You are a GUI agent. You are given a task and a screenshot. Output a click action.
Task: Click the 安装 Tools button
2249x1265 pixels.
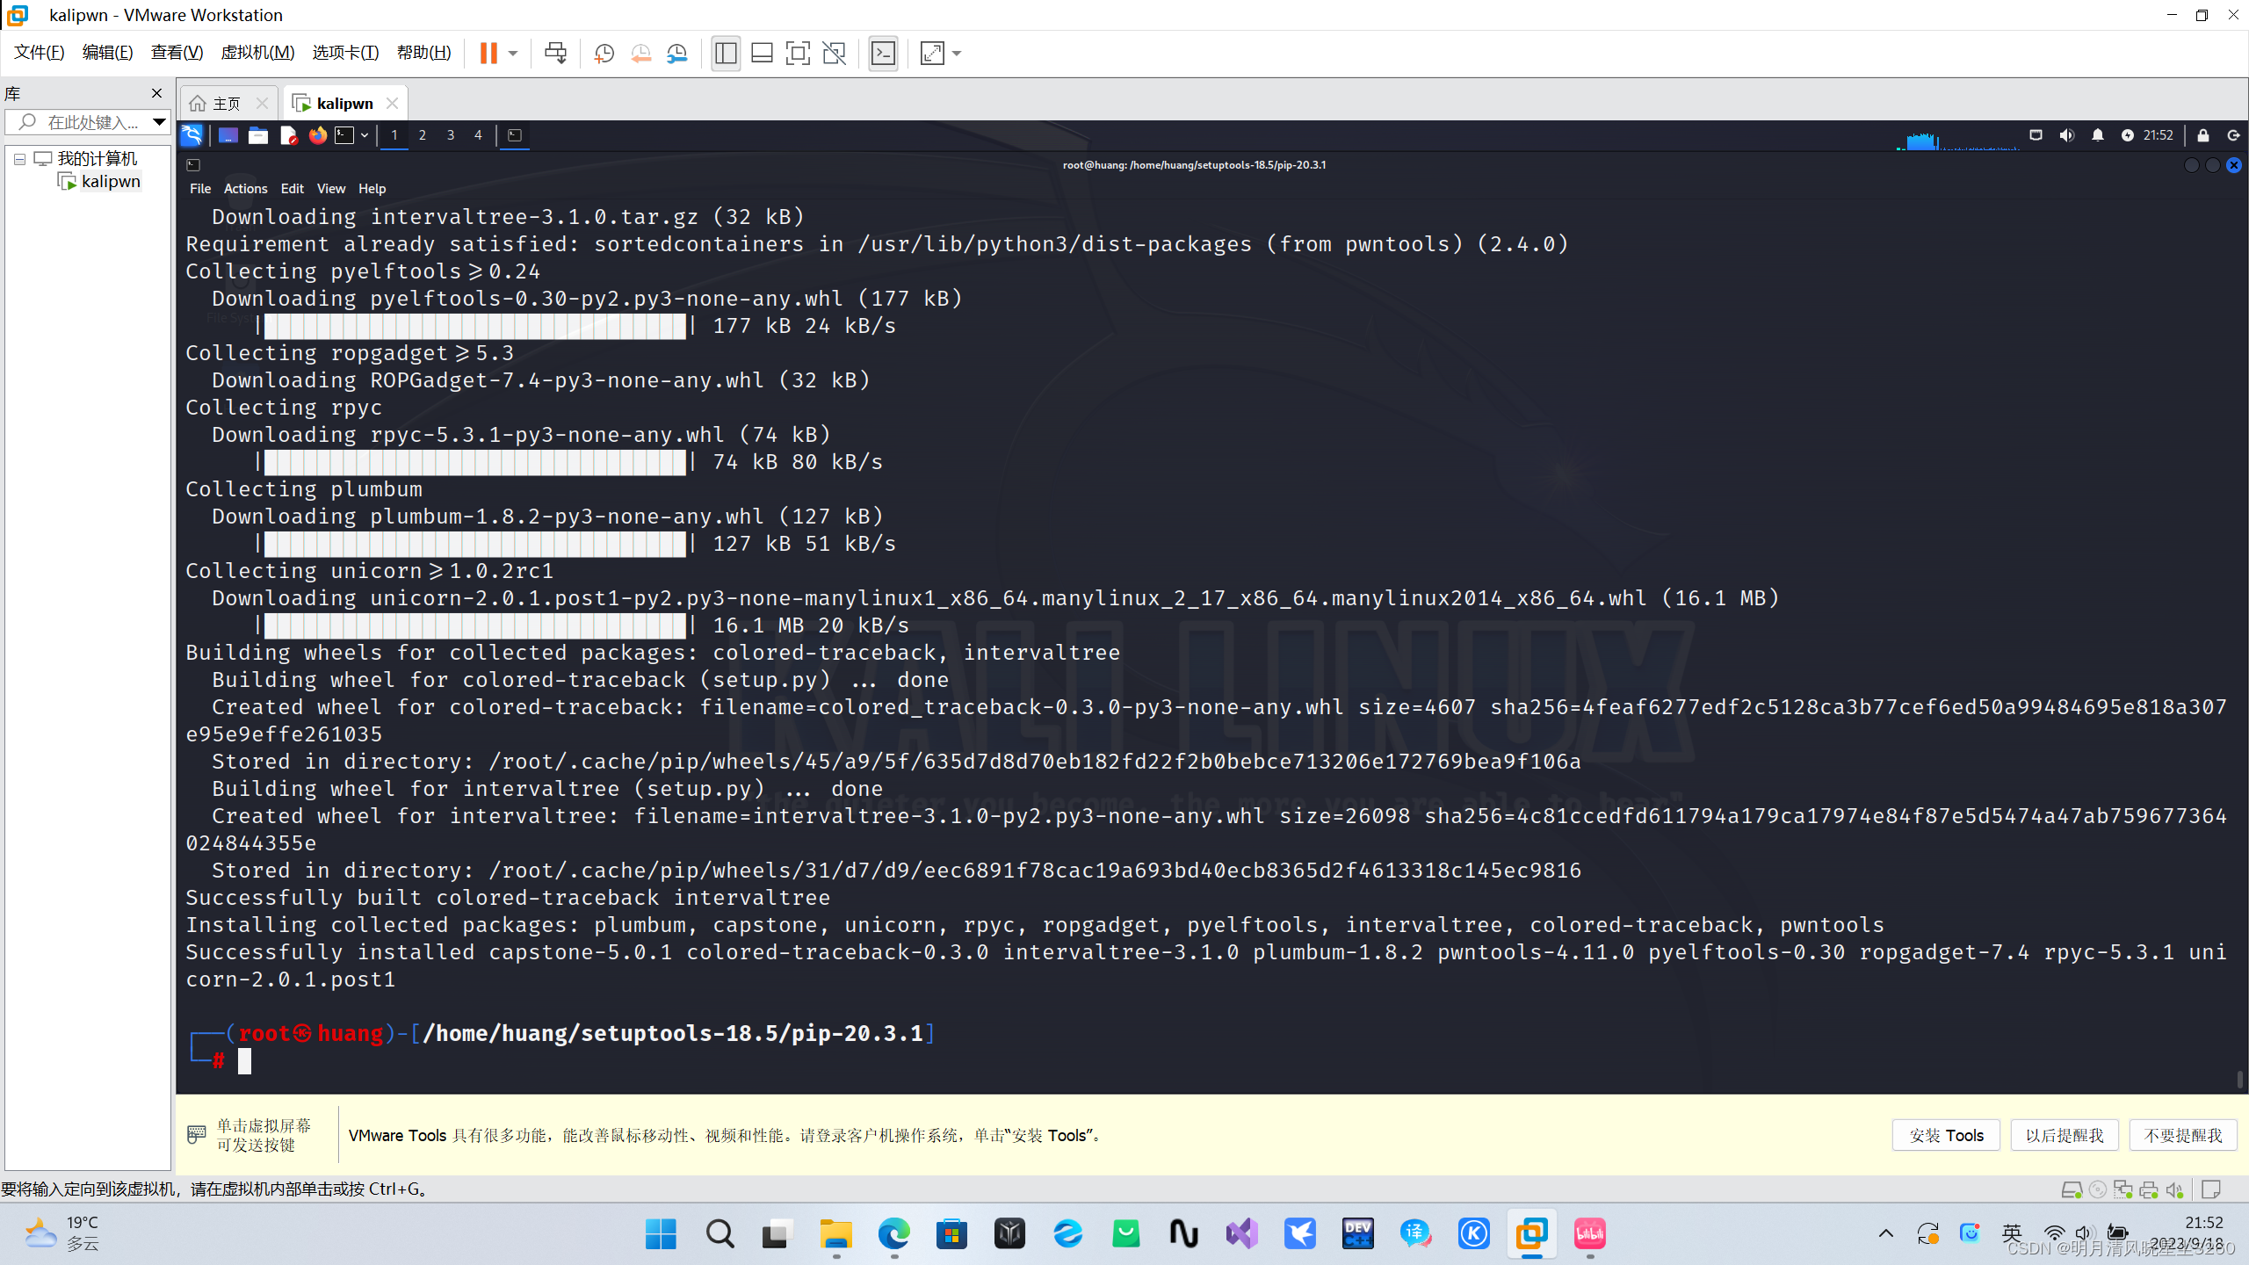(x=1945, y=1135)
